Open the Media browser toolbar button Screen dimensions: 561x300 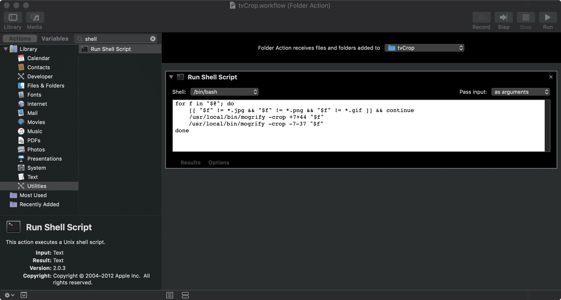[35, 18]
